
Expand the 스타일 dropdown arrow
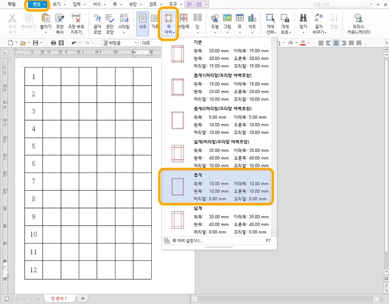click(x=124, y=32)
